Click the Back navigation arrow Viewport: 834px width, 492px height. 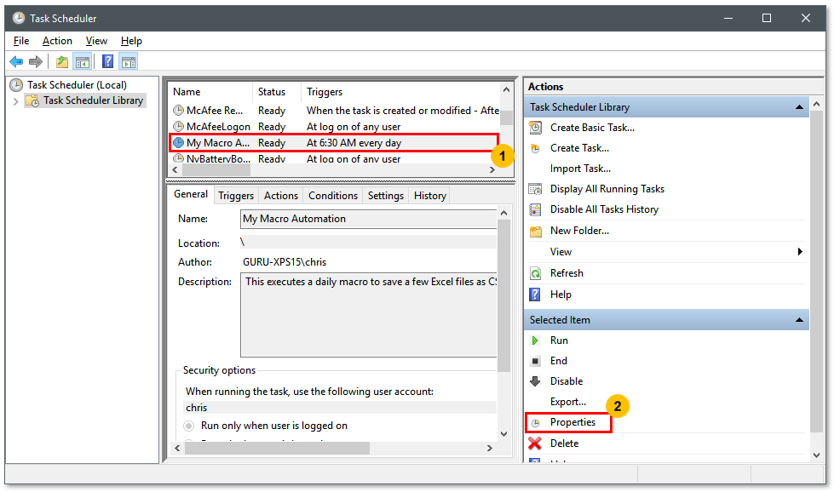point(16,60)
